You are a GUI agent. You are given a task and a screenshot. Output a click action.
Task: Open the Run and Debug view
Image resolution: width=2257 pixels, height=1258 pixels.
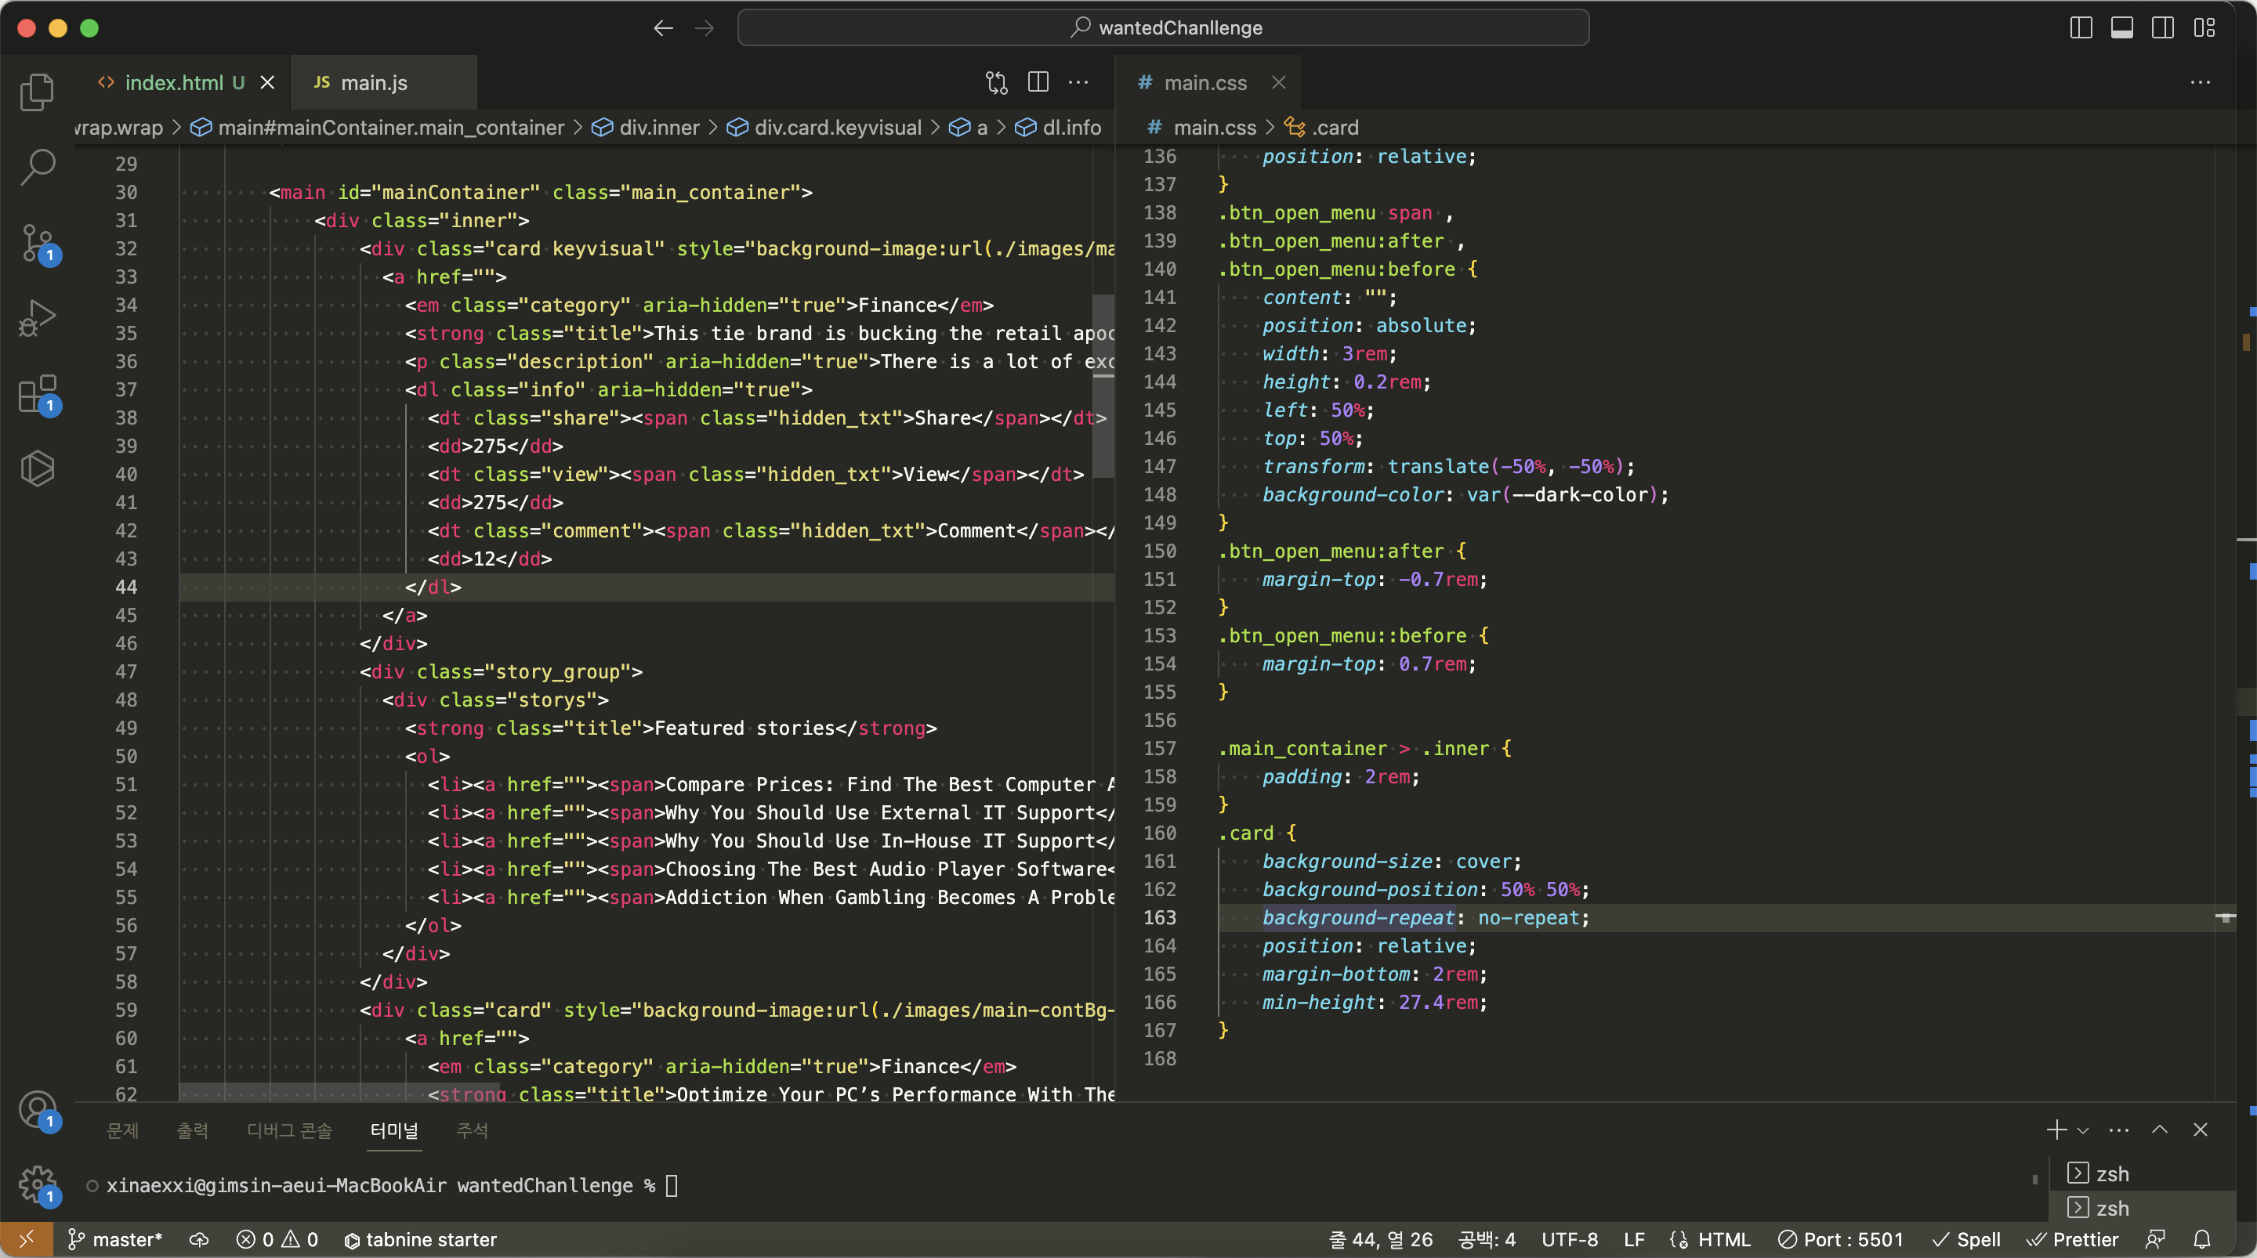coord(37,317)
